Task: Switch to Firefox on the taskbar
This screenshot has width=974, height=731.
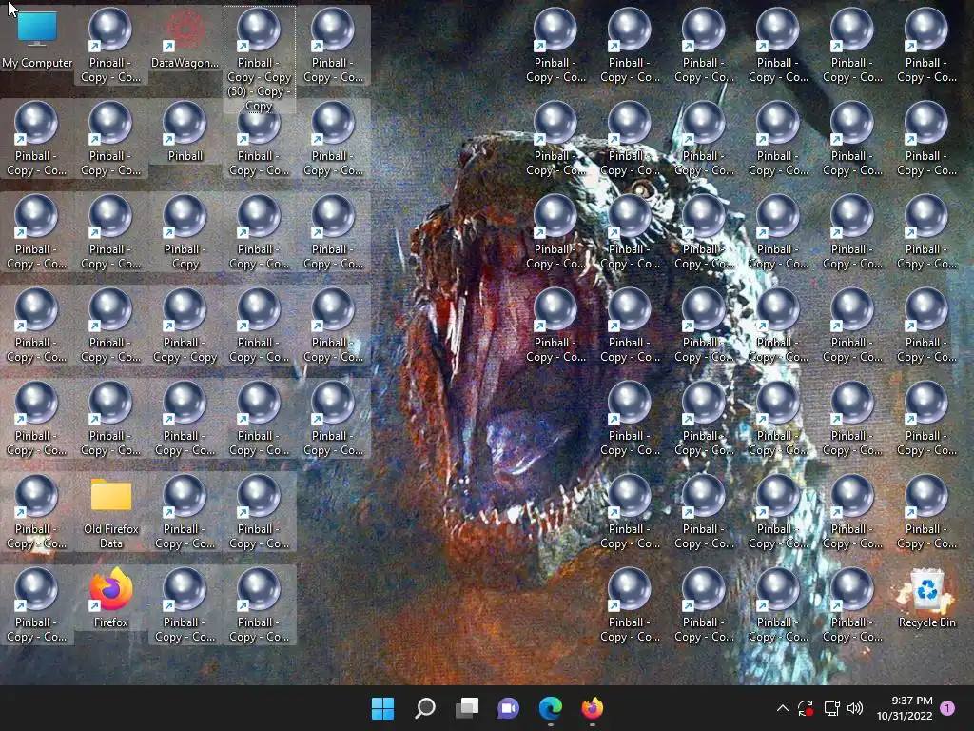Action: tap(592, 708)
